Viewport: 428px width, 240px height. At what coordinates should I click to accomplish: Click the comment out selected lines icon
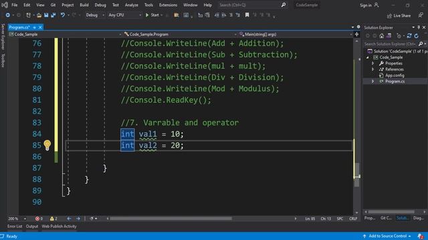tap(231, 15)
